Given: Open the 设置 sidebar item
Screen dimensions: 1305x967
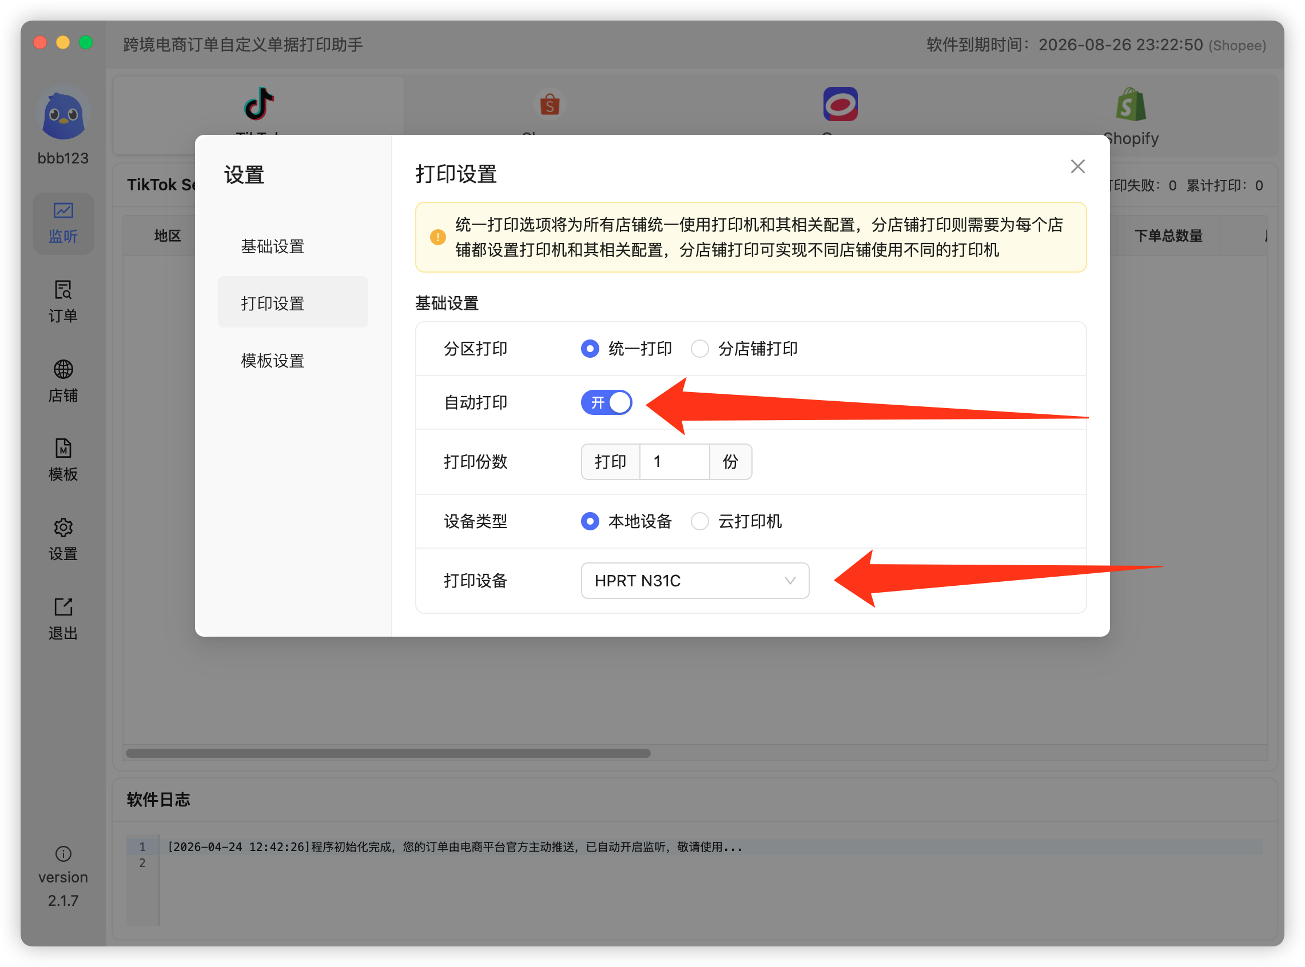Looking at the screenshot, I should (63, 540).
